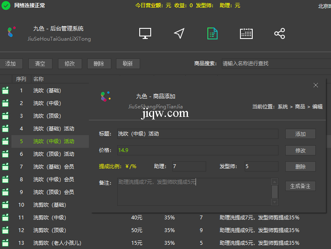Image resolution: width=331 pixels, height=249 pixels.
Task: Click the green icon beside row 1
Action: pyautogui.click(x=6, y=90)
